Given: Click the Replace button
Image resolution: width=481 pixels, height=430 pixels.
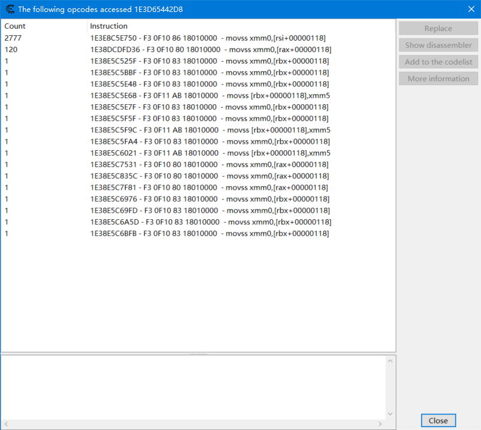Looking at the screenshot, I should pos(438,28).
